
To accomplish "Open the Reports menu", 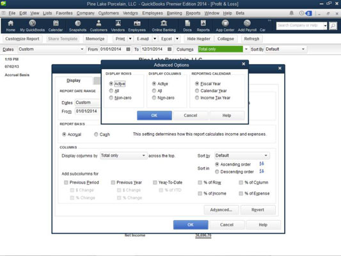I will 193,13.
